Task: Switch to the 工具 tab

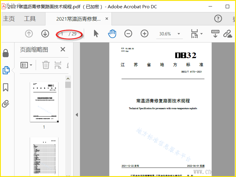Action: click(30, 19)
